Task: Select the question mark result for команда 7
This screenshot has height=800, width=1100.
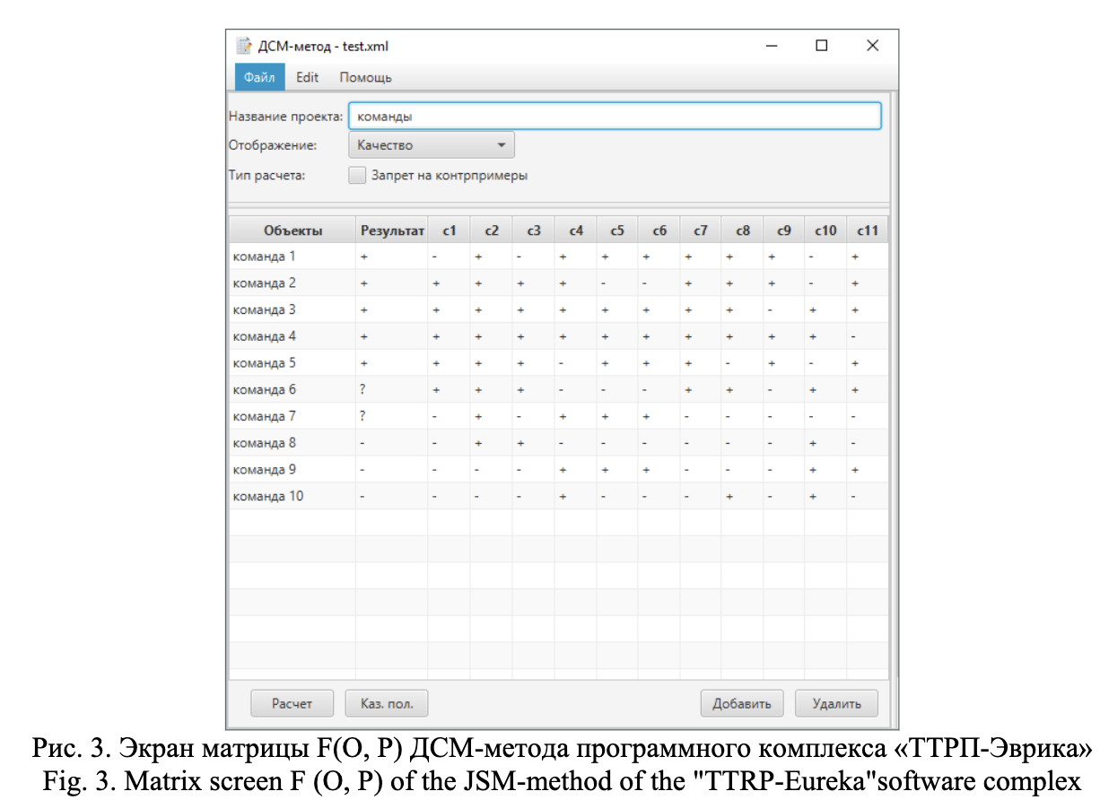Action: [x=364, y=417]
